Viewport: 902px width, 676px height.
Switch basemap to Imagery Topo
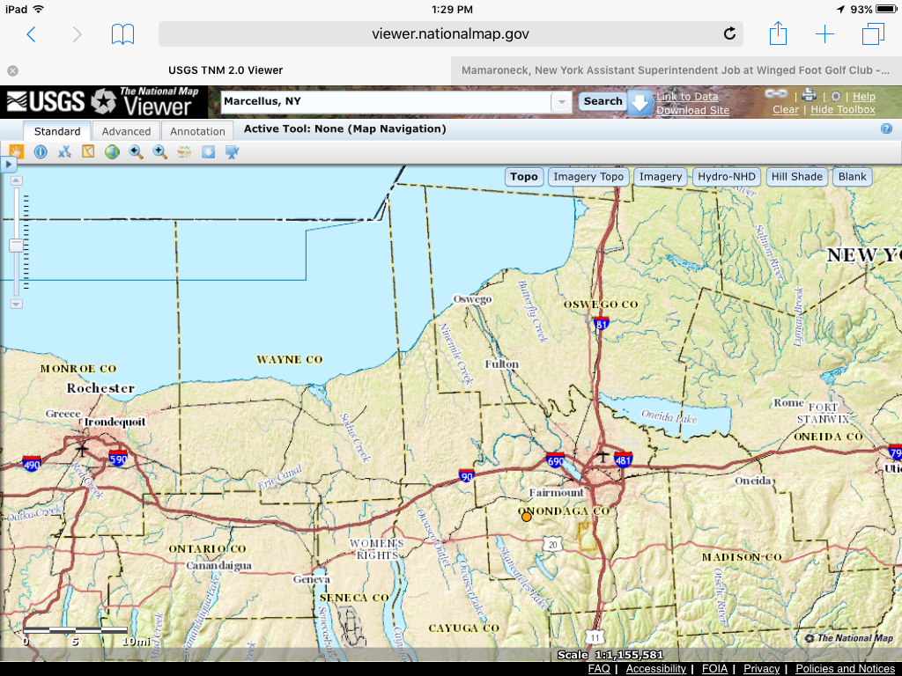(588, 177)
